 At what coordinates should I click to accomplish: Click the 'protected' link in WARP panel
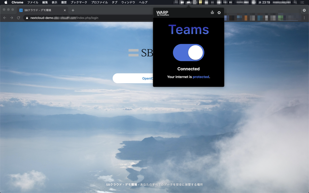click(x=201, y=77)
